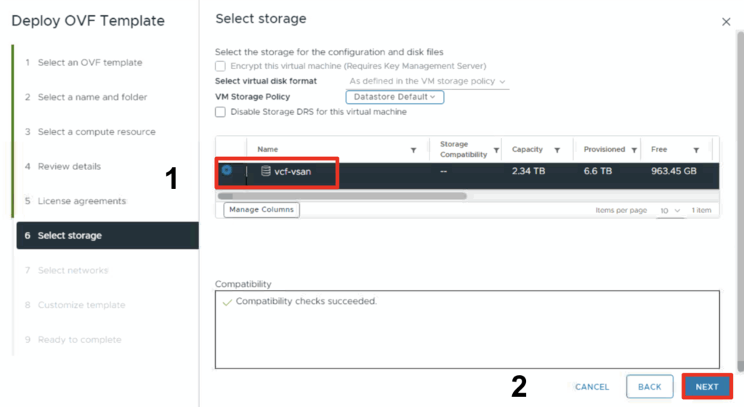Open the License agreements step
The width and height of the screenshot is (744, 407).
(81, 201)
